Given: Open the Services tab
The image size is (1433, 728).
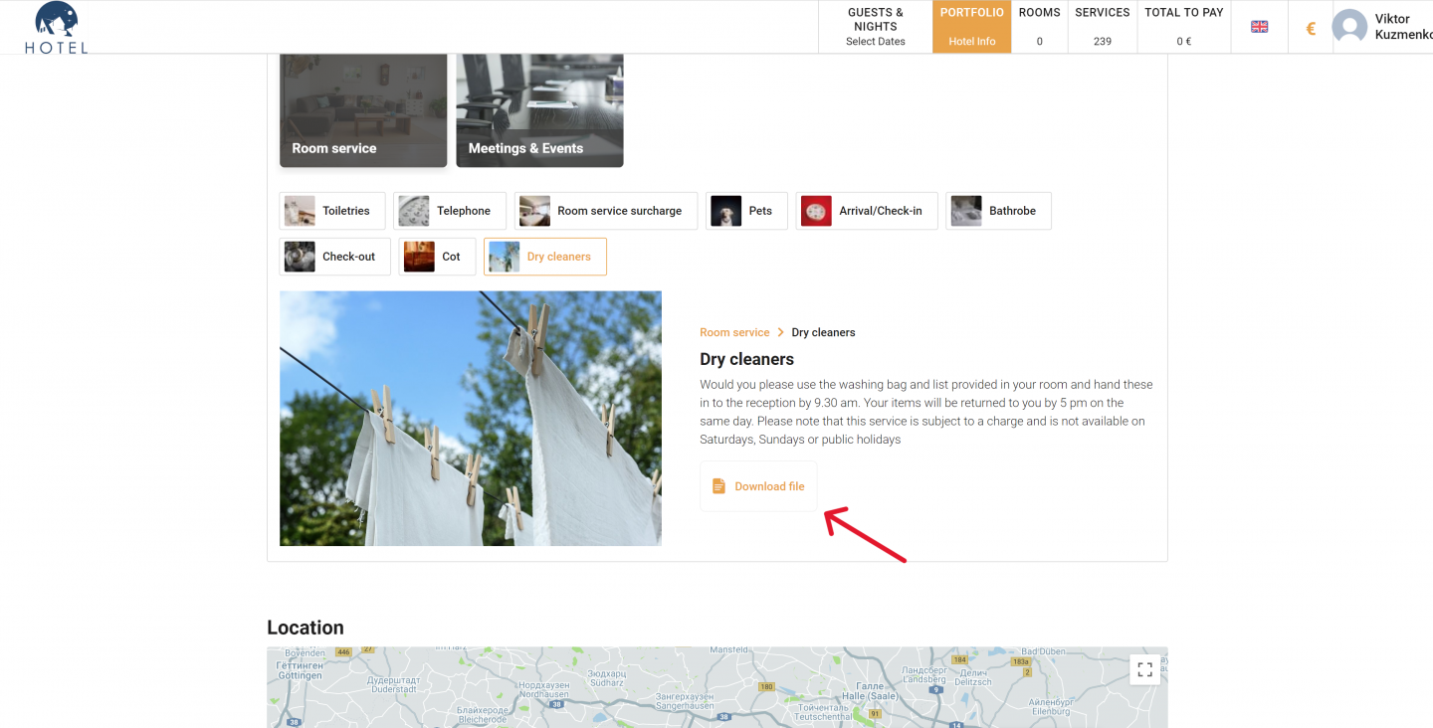Looking at the screenshot, I should [x=1103, y=27].
